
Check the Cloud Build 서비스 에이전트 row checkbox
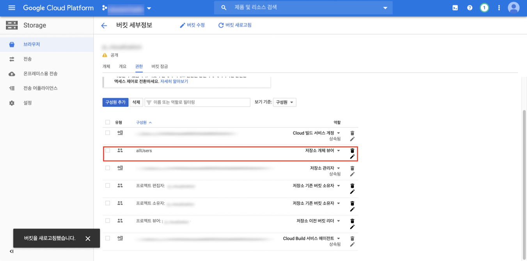click(108, 238)
